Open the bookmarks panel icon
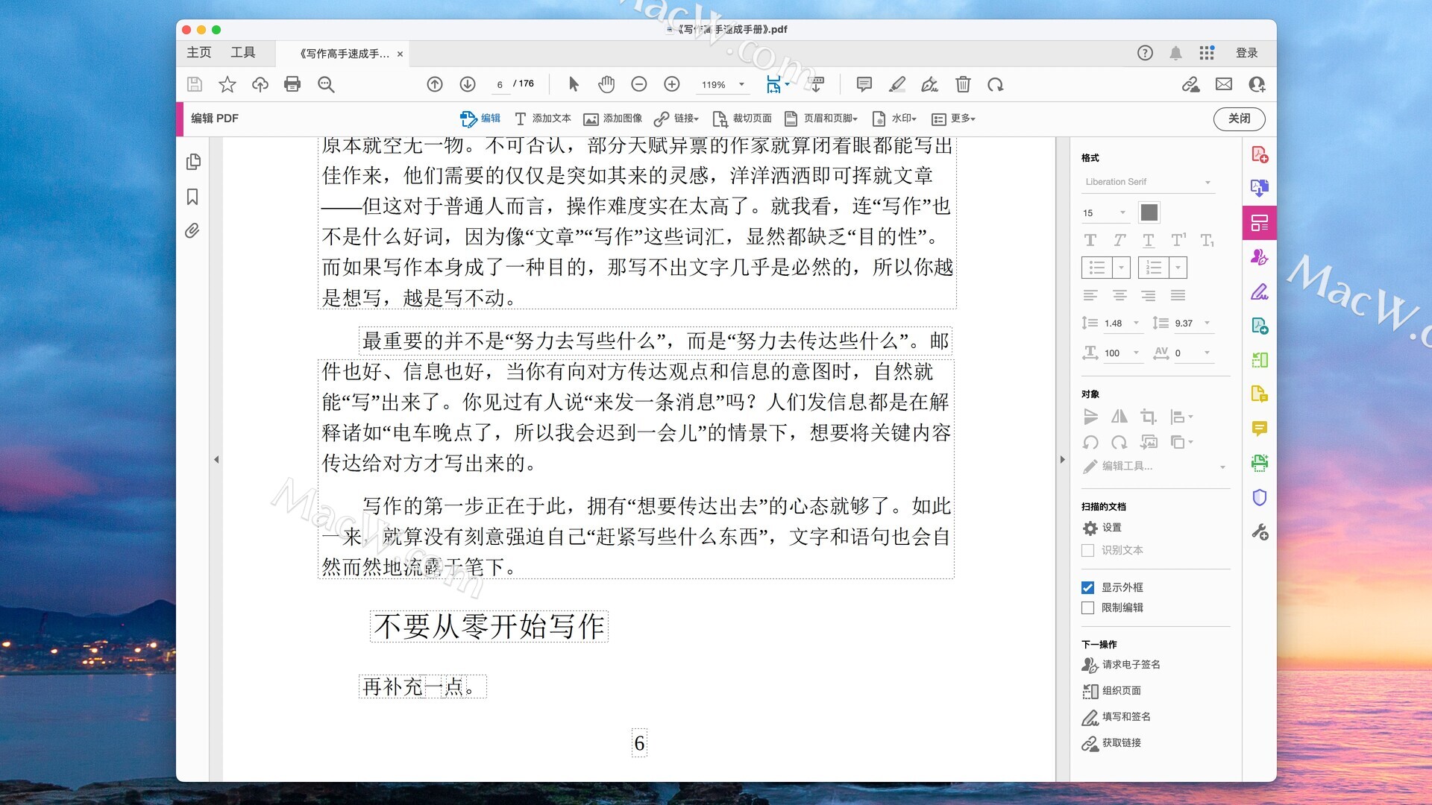The width and height of the screenshot is (1432, 805). pyautogui.click(x=192, y=197)
